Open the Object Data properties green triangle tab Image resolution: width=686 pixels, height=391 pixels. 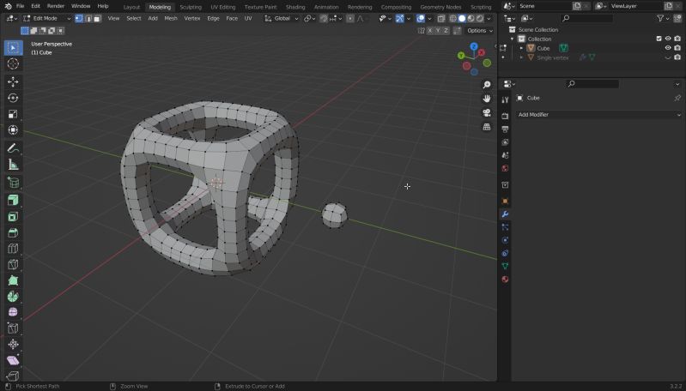point(505,266)
